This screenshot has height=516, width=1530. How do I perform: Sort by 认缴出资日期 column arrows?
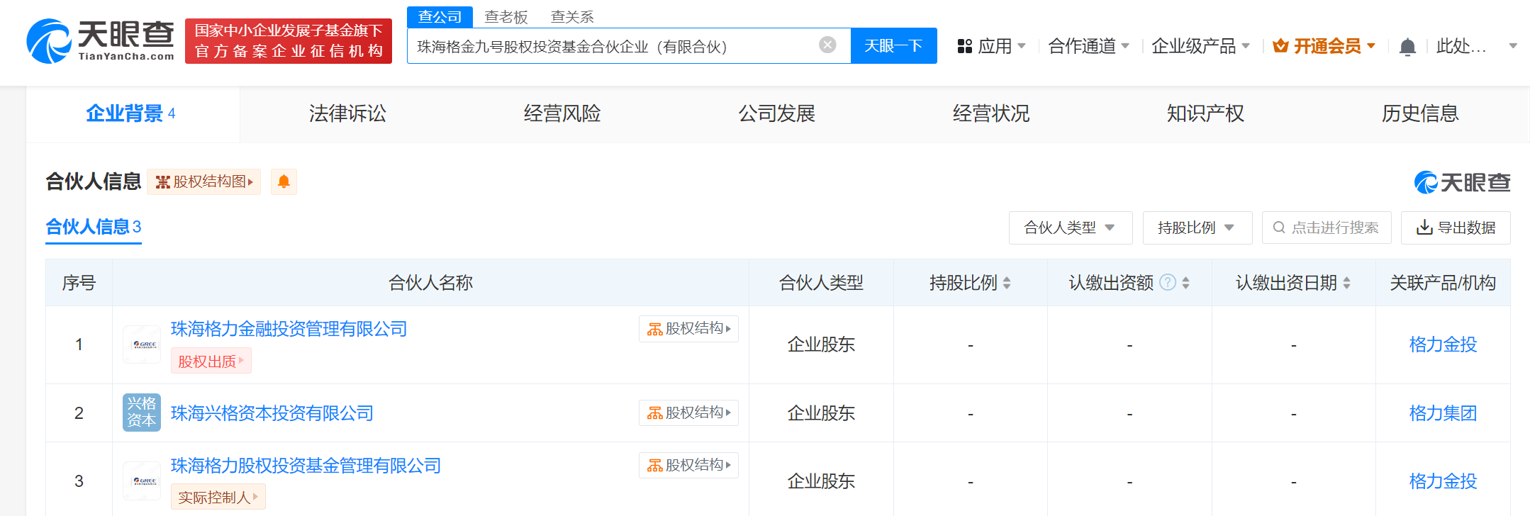[x=1346, y=283]
